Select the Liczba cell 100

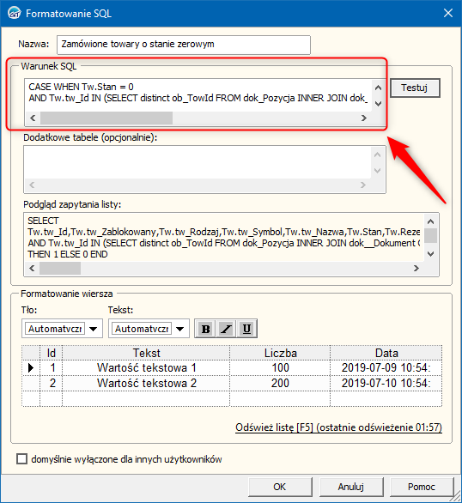[x=280, y=367]
